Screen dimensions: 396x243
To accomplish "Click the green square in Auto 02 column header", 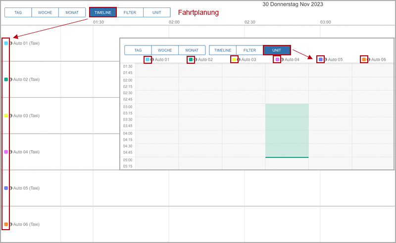I will 191,60.
